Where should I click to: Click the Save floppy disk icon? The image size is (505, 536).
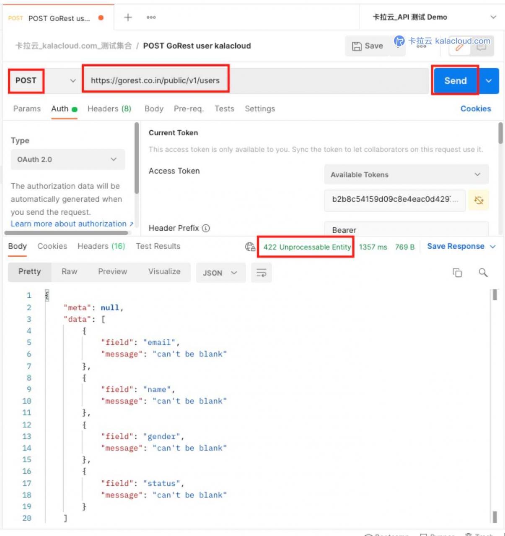[x=357, y=46]
